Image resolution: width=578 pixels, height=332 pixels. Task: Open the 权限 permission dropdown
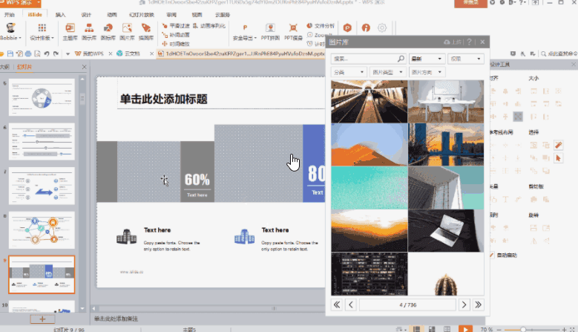click(465, 59)
